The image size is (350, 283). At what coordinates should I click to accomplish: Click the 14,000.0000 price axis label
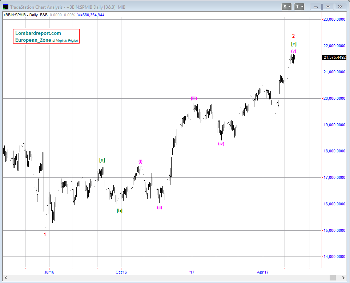pyautogui.click(x=334, y=257)
